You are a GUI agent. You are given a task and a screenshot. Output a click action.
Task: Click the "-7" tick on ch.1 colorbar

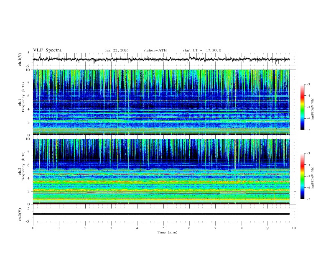click(308, 130)
